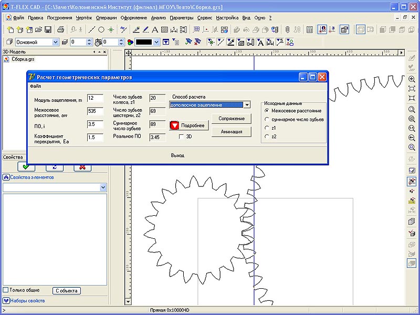
Task: Click the zoom to fit window icon
Action: click(x=412, y=88)
